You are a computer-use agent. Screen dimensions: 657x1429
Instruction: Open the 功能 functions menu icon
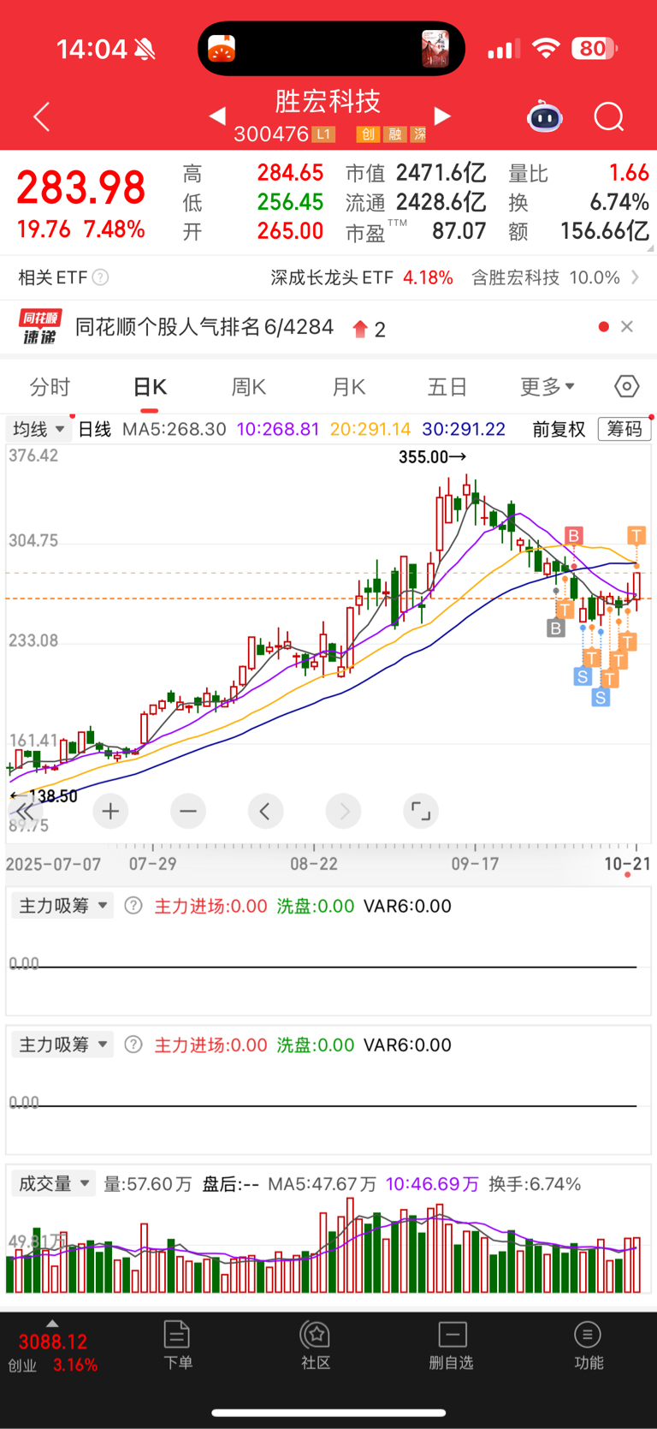coord(588,1345)
